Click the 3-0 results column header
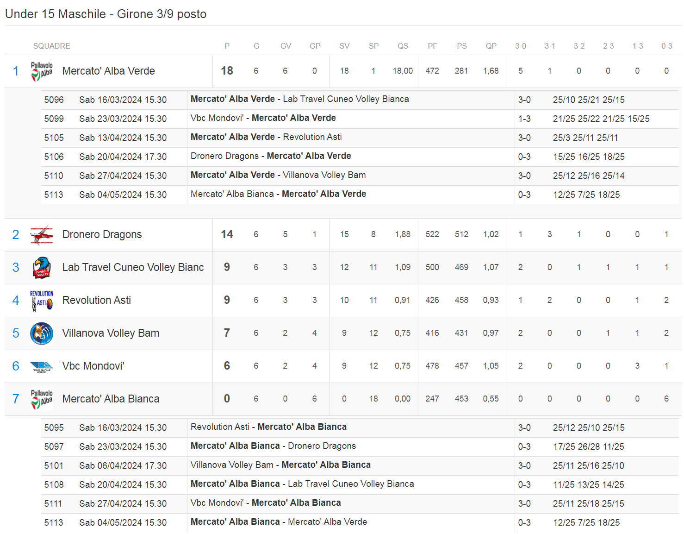 521,46
